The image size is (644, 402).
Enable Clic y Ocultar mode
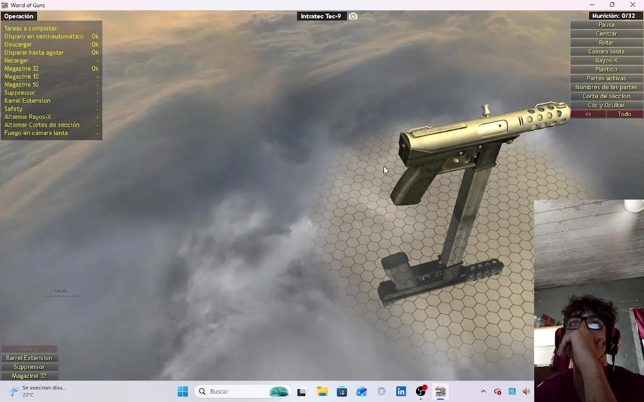tap(606, 105)
